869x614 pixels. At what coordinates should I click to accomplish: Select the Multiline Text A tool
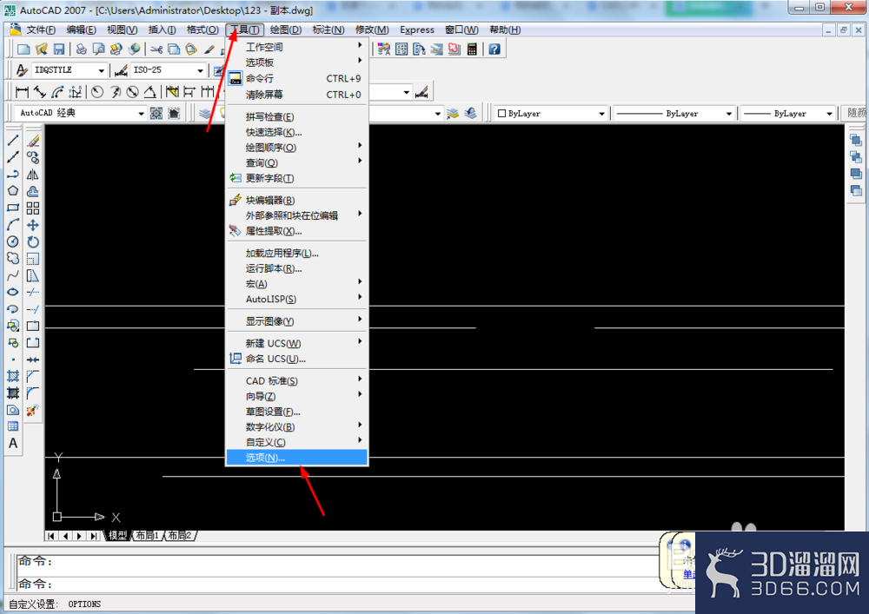tap(13, 444)
